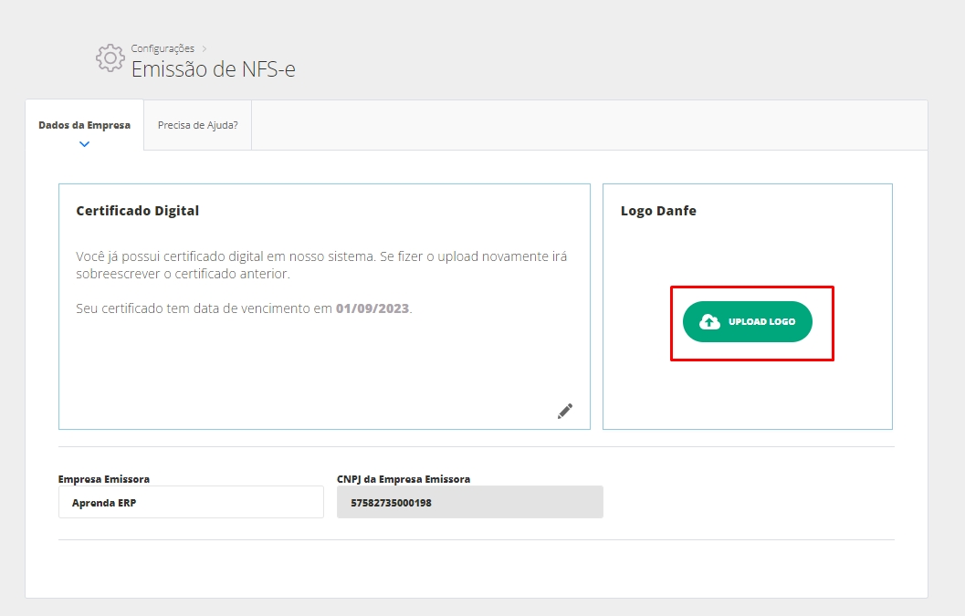The image size is (965, 616).
Task: Click the breadcrumb arrow after Configurações
Action: coord(205,48)
